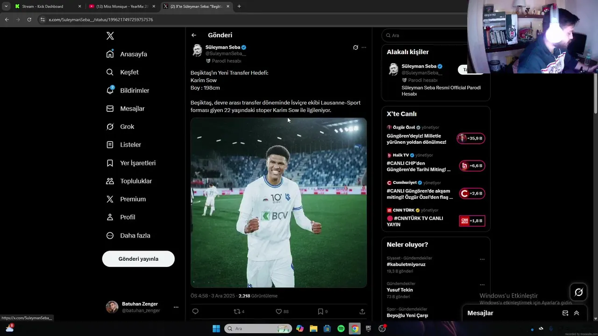Click the address bar URL
This screenshot has width=598, height=336.
[x=101, y=20]
